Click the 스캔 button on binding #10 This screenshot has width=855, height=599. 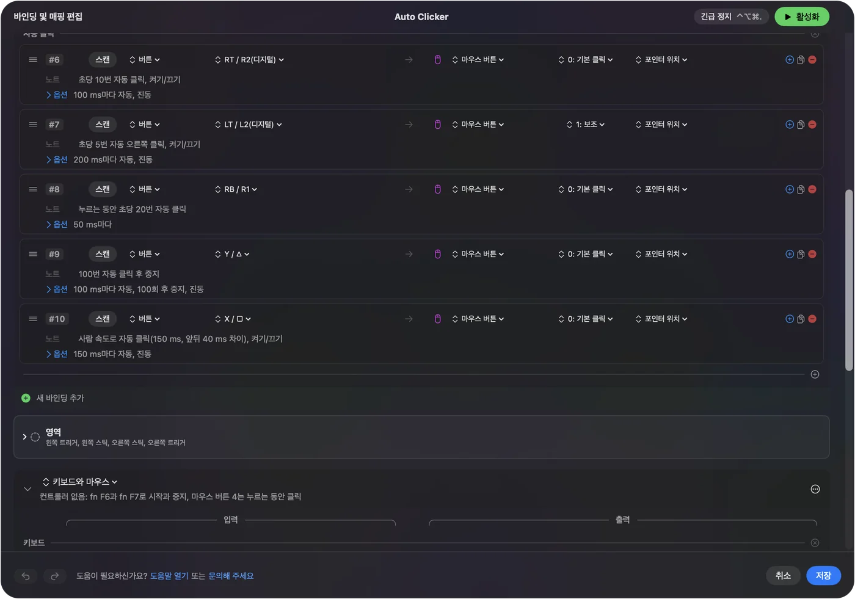point(103,319)
